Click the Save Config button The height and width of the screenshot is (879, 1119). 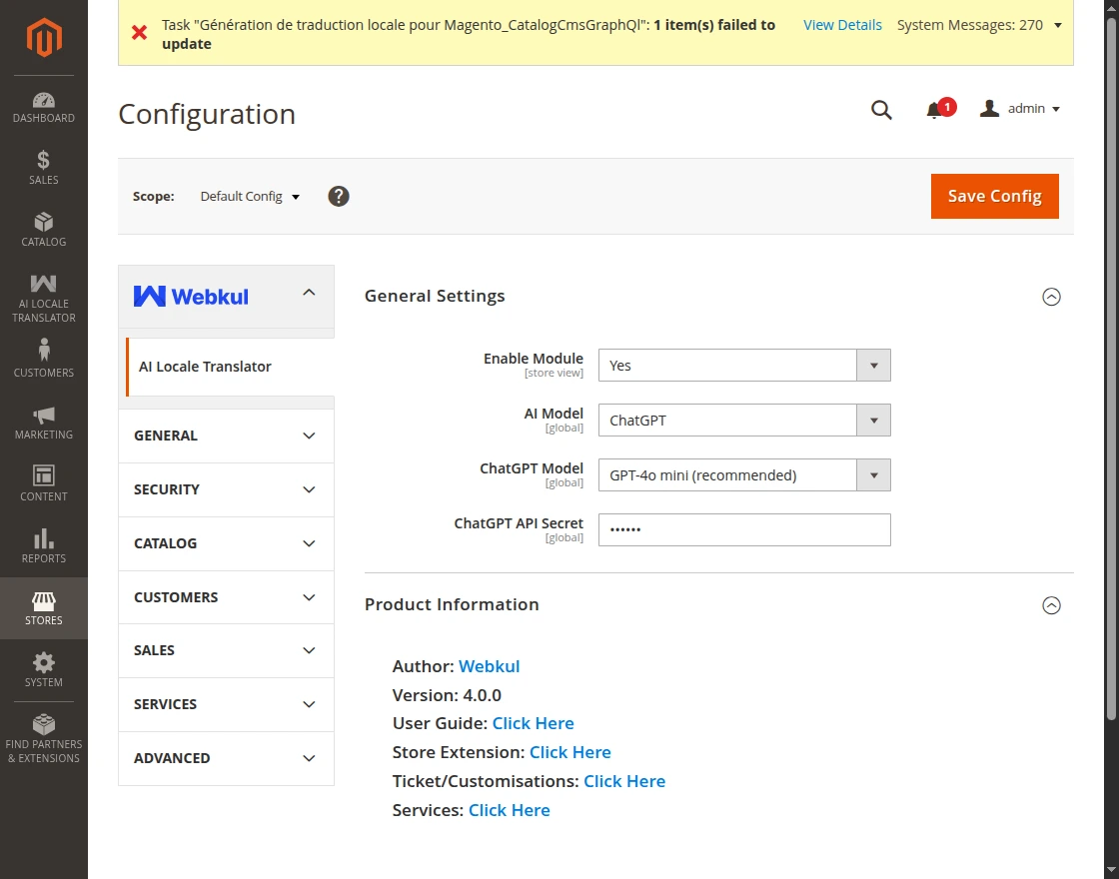994,196
